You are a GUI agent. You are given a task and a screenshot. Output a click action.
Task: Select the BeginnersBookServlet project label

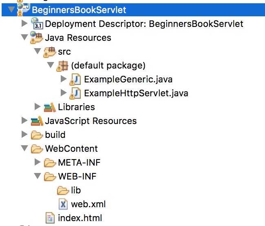click(79, 10)
